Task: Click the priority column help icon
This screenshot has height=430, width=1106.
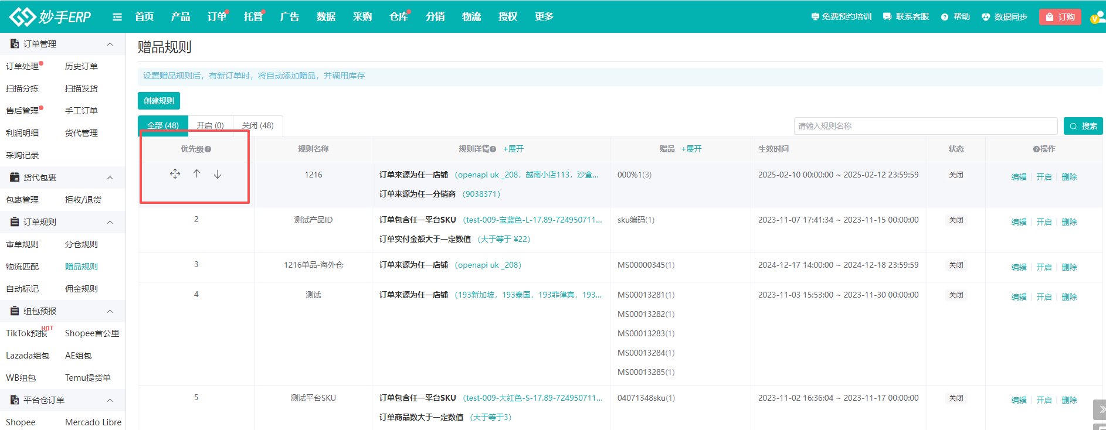Action: (208, 149)
